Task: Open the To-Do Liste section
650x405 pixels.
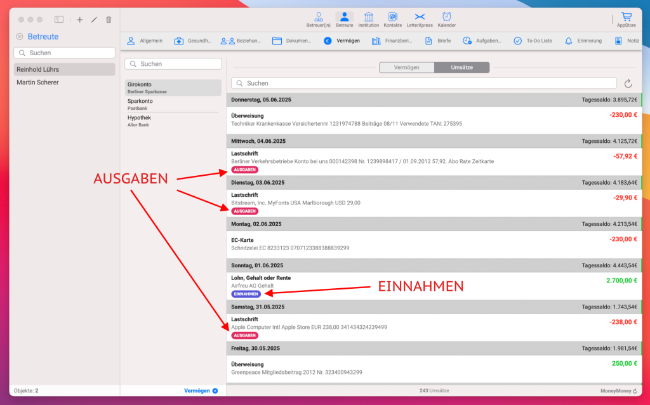Action: click(x=533, y=41)
